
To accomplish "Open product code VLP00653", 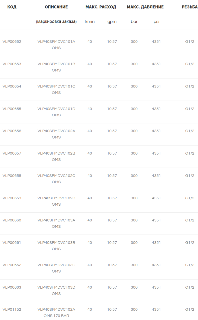I will (x=12, y=64).
